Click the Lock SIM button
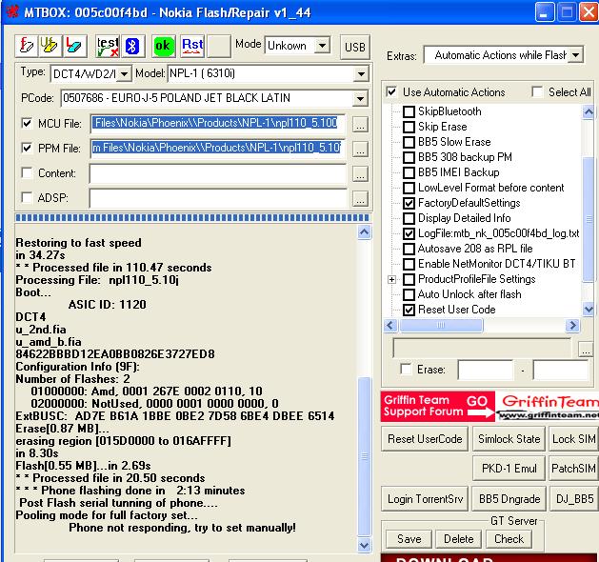Viewport: 599px width, 562px height. [574, 439]
